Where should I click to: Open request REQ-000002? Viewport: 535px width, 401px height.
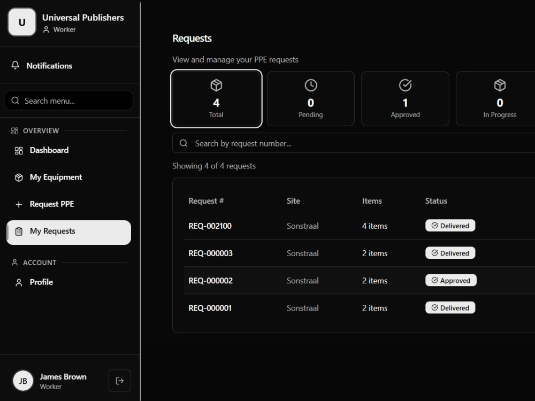click(210, 281)
